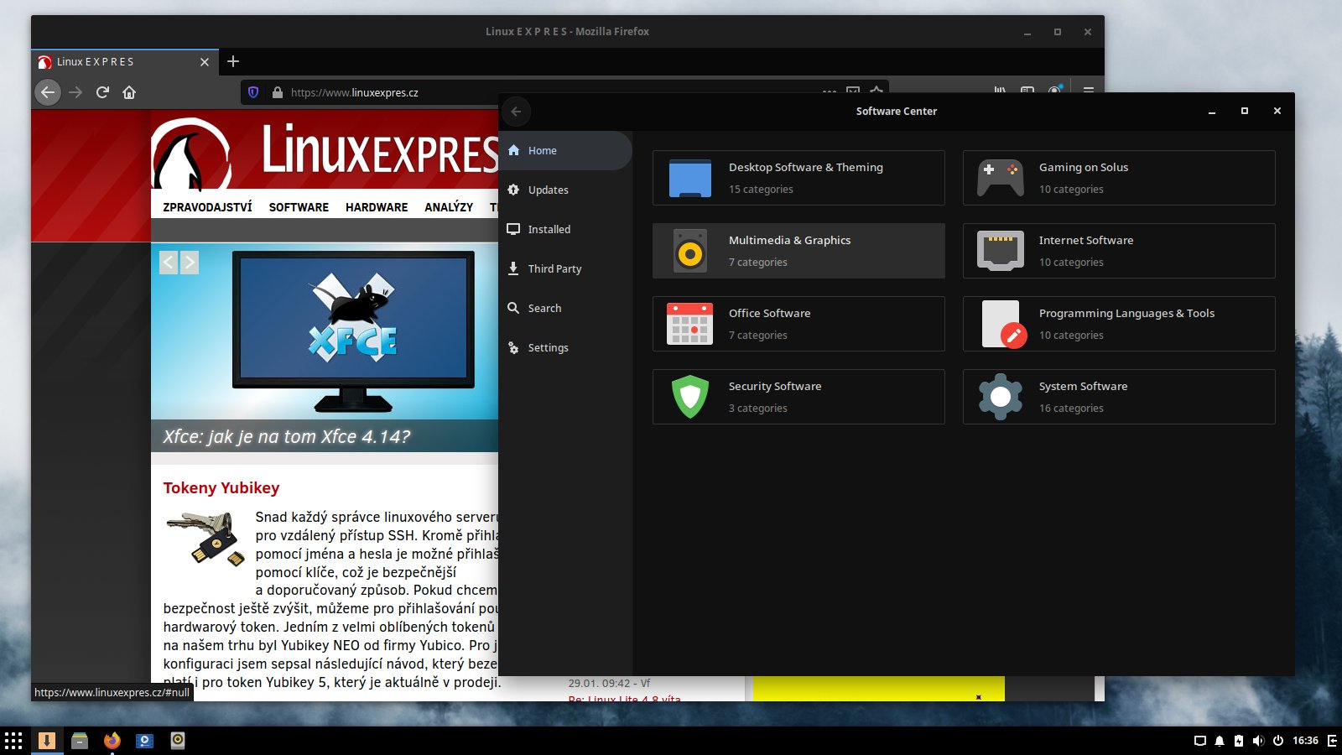Select the Linux EXPRES browser tab
This screenshot has width=1342, height=755.
pyautogui.click(x=124, y=62)
